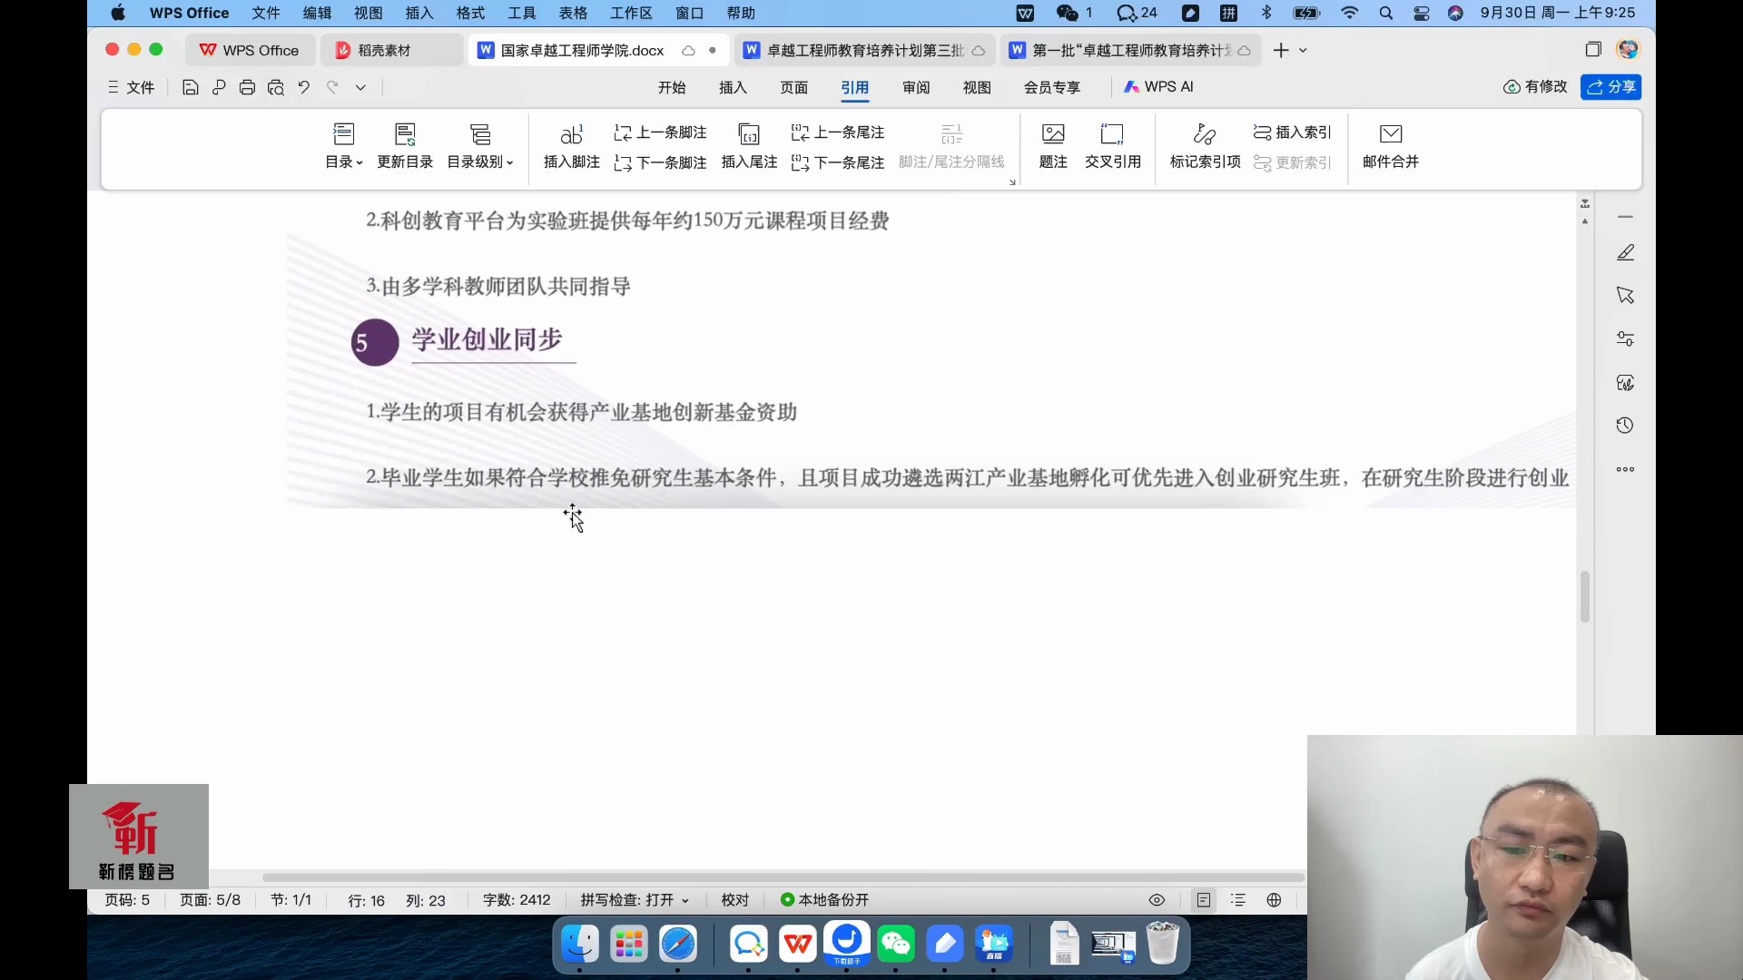Click the horizontal scrollbar at bottom
Viewport: 1743px width, 980px height.
(783, 877)
